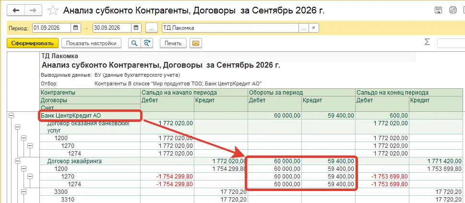Send report by email envelope icon
The width and height of the screenshot is (465, 203).
[195, 43]
